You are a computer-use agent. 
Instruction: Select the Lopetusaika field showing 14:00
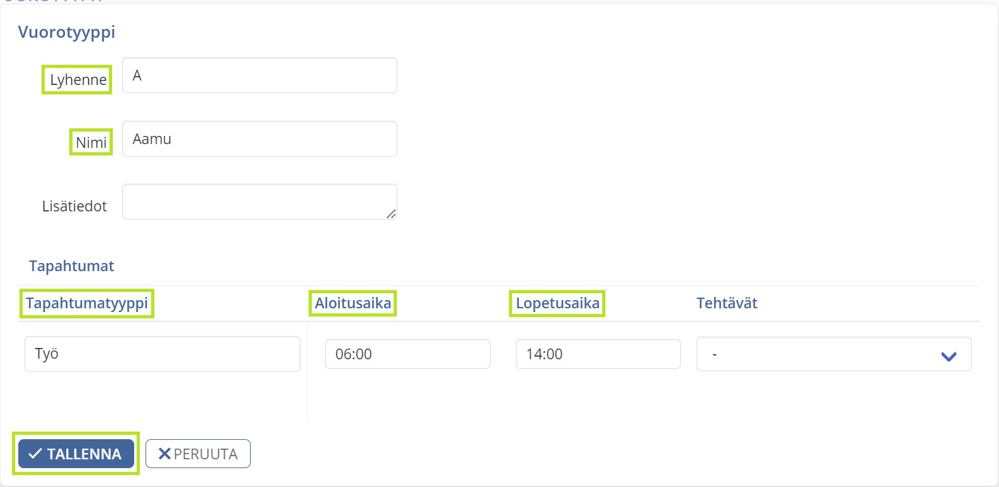(597, 354)
